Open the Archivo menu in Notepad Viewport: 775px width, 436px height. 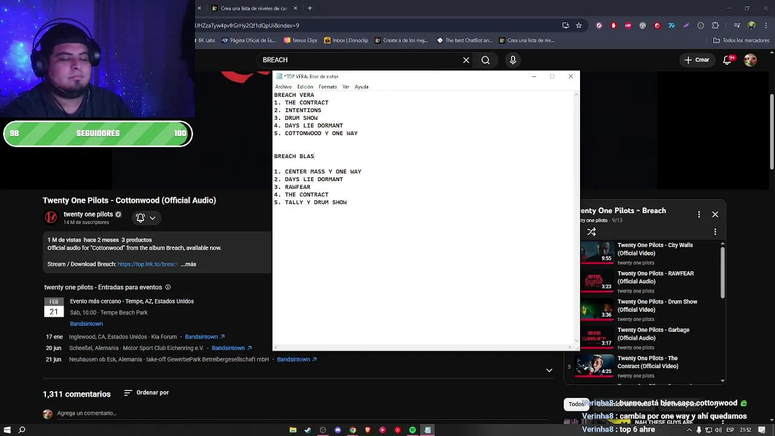(283, 87)
